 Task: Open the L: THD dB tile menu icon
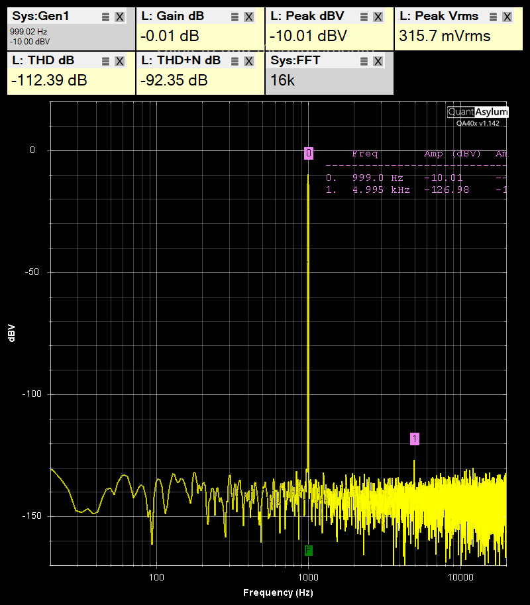tap(106, 62)
